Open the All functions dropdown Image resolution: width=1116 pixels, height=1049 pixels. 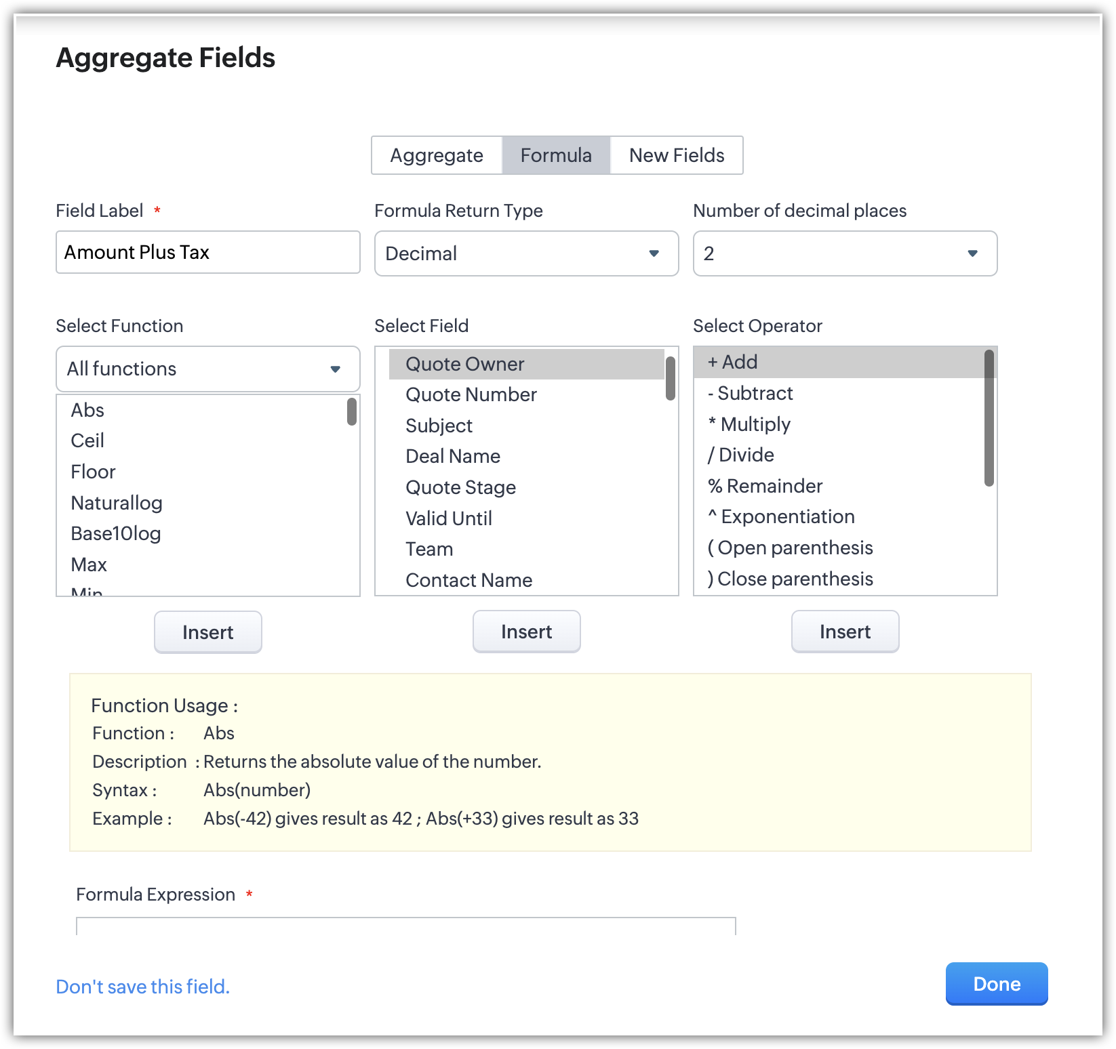coord(207,369)
